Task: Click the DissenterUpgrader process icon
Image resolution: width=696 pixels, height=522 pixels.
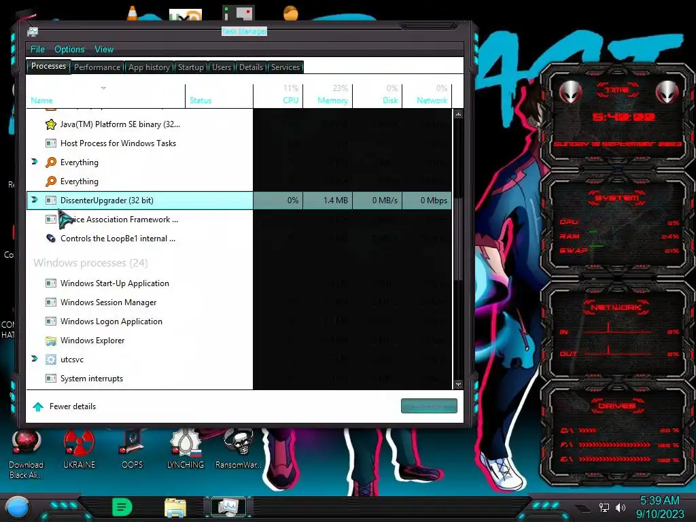Action: click(x=51, y=201)
